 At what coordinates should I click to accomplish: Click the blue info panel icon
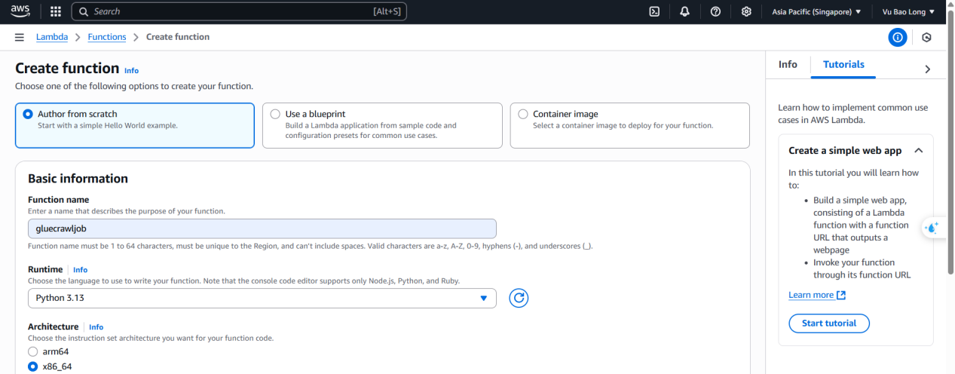click(897, 37)
